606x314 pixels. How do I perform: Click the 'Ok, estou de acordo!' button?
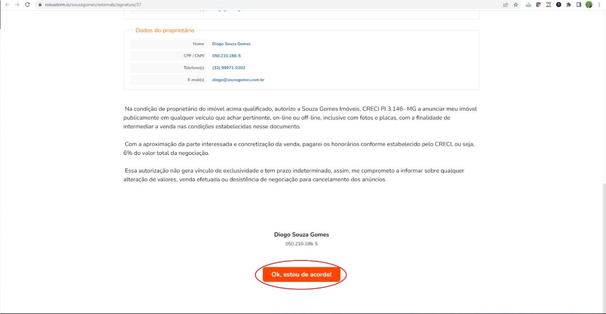pyautogui.click(x=301, y=275)
